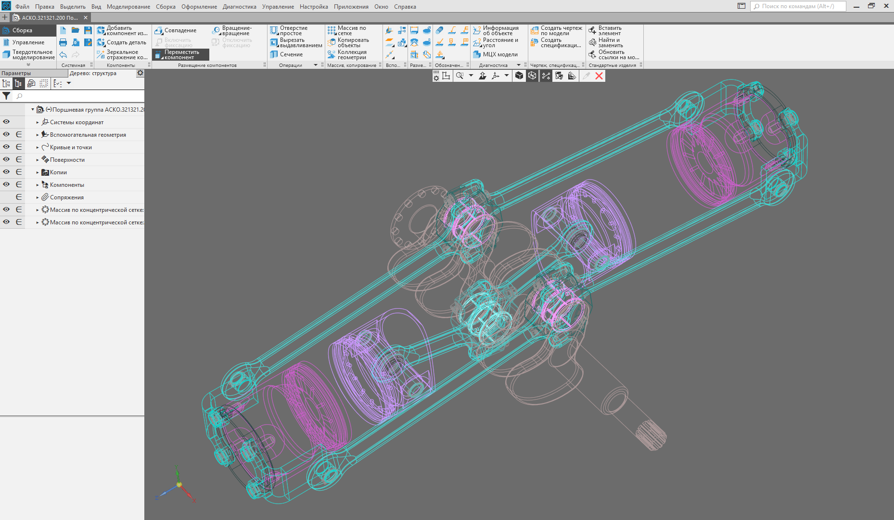This screenshot has height=520, width=894.
Task: Select the Сборка toolbar set
Action: [x=28, y=30]
